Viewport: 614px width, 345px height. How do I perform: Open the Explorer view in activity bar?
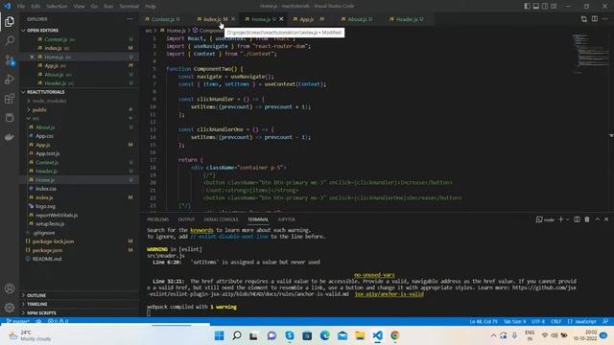10,21
